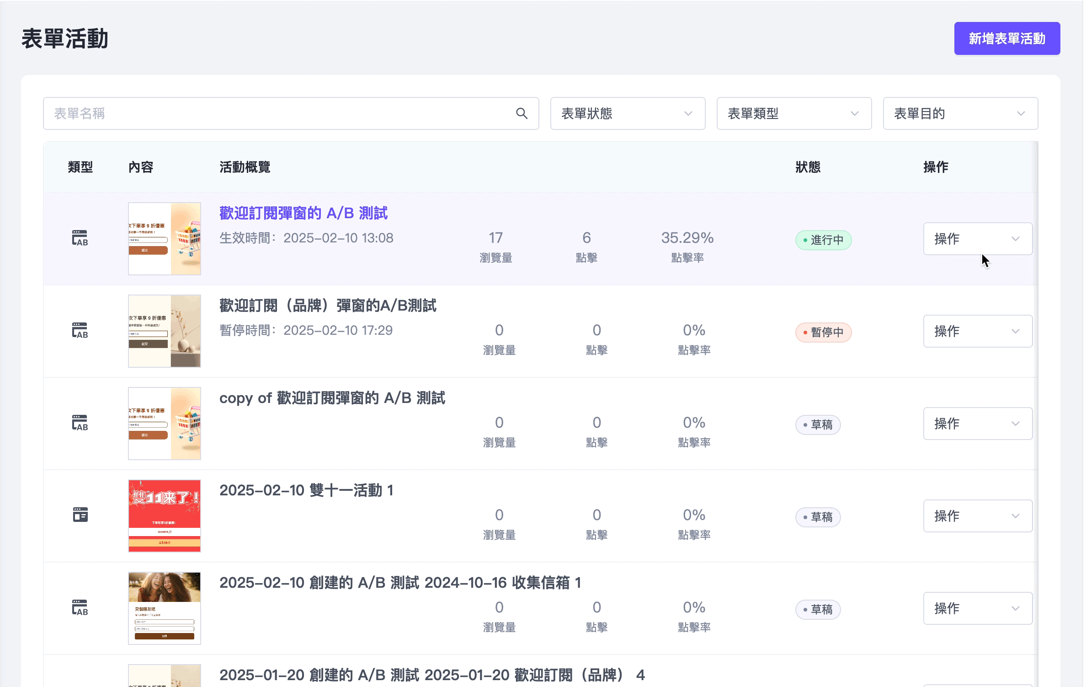Click A/B icon of copy of 歡迎訂閱彈窗 row
Screen dimensions: 1086x687
(x=80, y=423)
